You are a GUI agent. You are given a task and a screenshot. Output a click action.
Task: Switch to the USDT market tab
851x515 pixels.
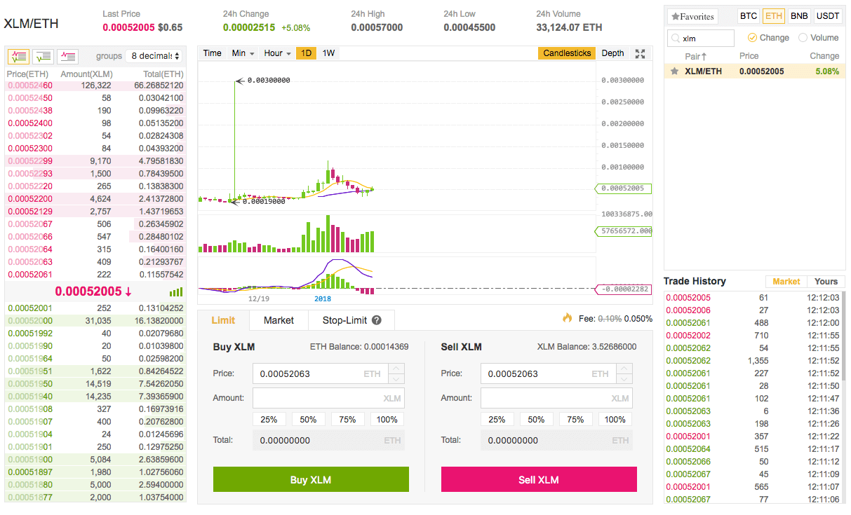click(827, 15)
